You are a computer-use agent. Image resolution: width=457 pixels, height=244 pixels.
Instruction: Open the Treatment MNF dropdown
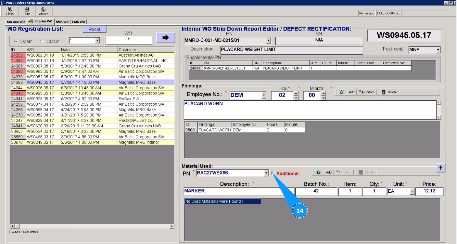tap(438, 50)
